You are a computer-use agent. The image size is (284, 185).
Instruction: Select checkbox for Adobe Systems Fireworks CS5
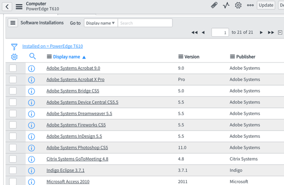coord(13,125)
